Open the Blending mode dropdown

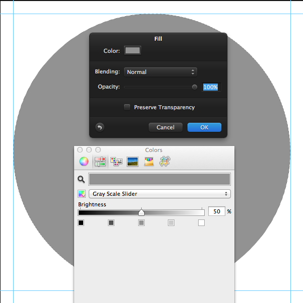160,72
